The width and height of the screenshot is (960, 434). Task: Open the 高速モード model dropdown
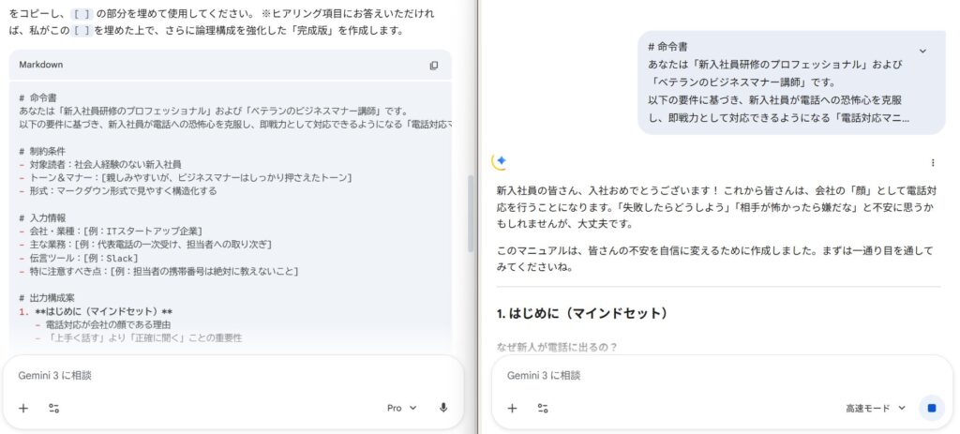pos(876,408)
